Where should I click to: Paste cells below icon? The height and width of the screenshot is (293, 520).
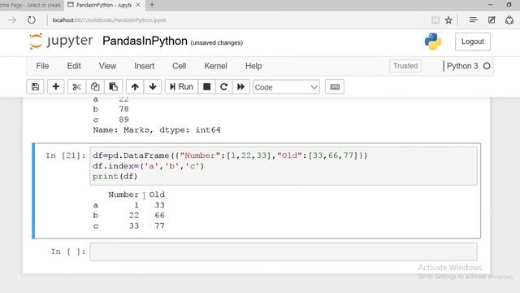point(114,87)
